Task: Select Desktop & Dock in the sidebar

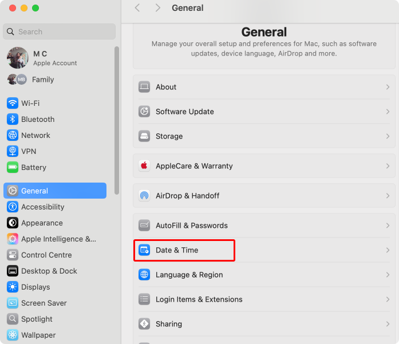Action: (x=55, y=271)
